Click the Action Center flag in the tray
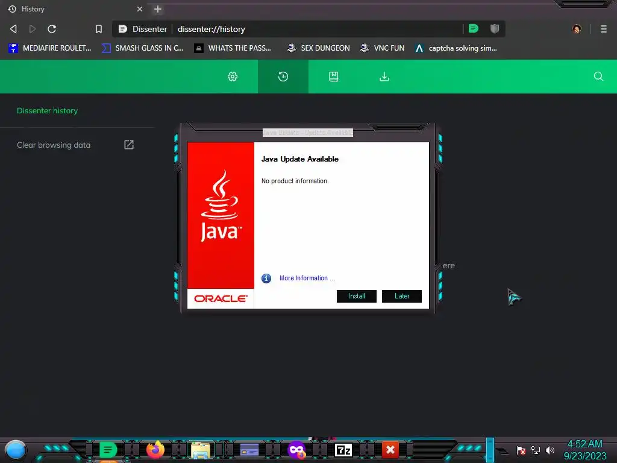The image size is (617, 463). click(521, 450)
